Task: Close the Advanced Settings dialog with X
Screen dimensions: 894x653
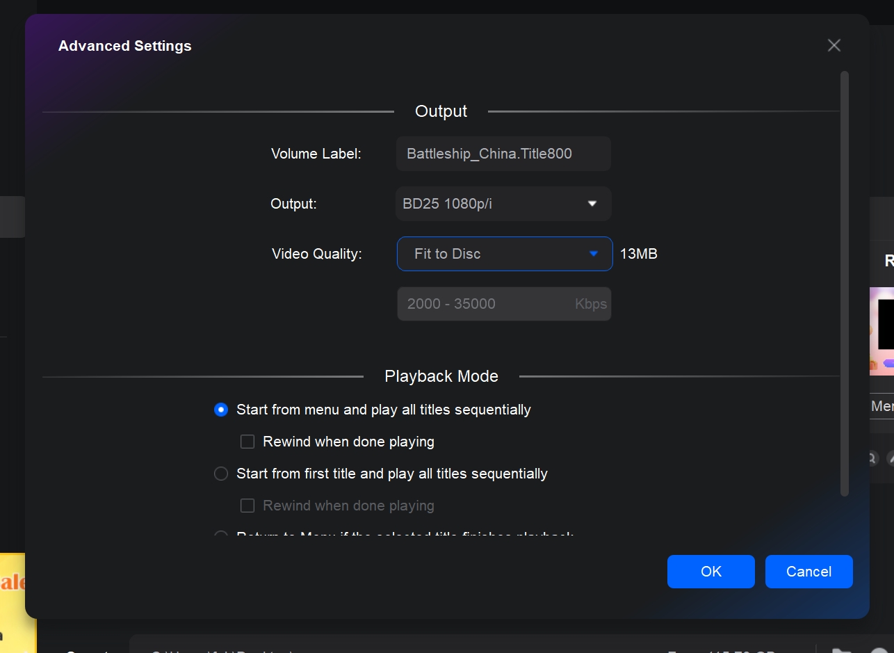Action: [834, 46]
